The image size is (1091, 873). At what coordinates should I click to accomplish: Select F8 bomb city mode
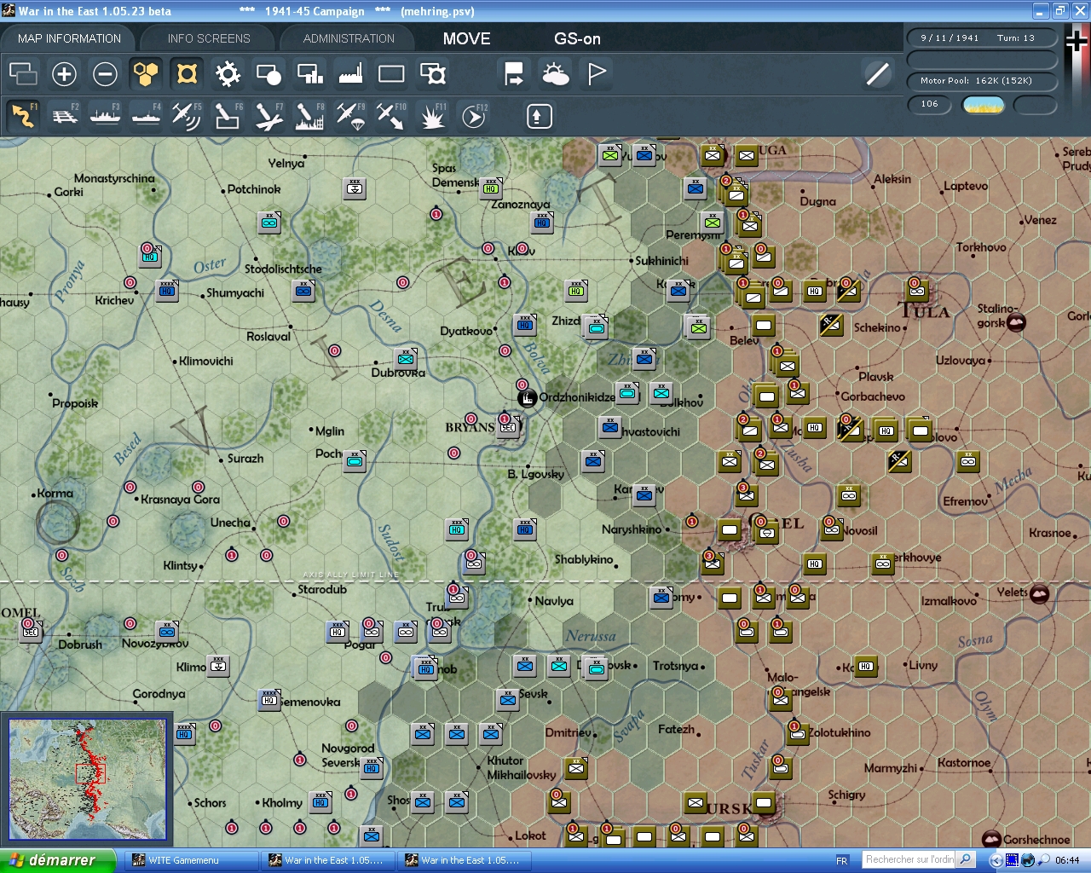tap(309, 116)
